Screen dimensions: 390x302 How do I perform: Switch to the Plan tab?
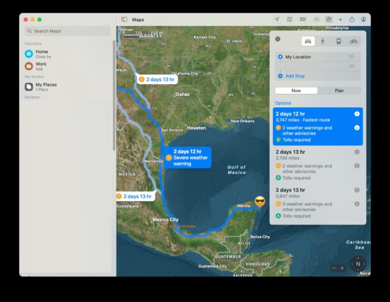[x=339, y=91]
